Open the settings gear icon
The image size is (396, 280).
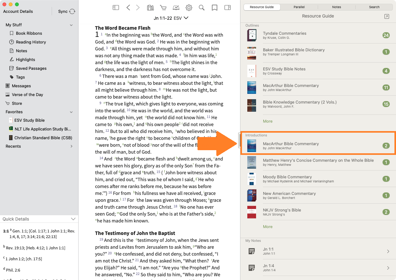[x=189, y=8]
